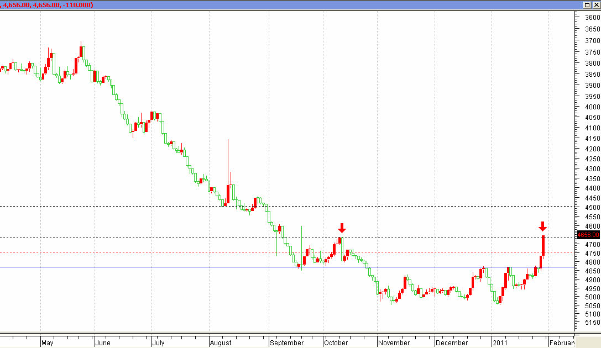Click the 4900 price axis label
Screen dimensions: 601x348
(593, 280)
